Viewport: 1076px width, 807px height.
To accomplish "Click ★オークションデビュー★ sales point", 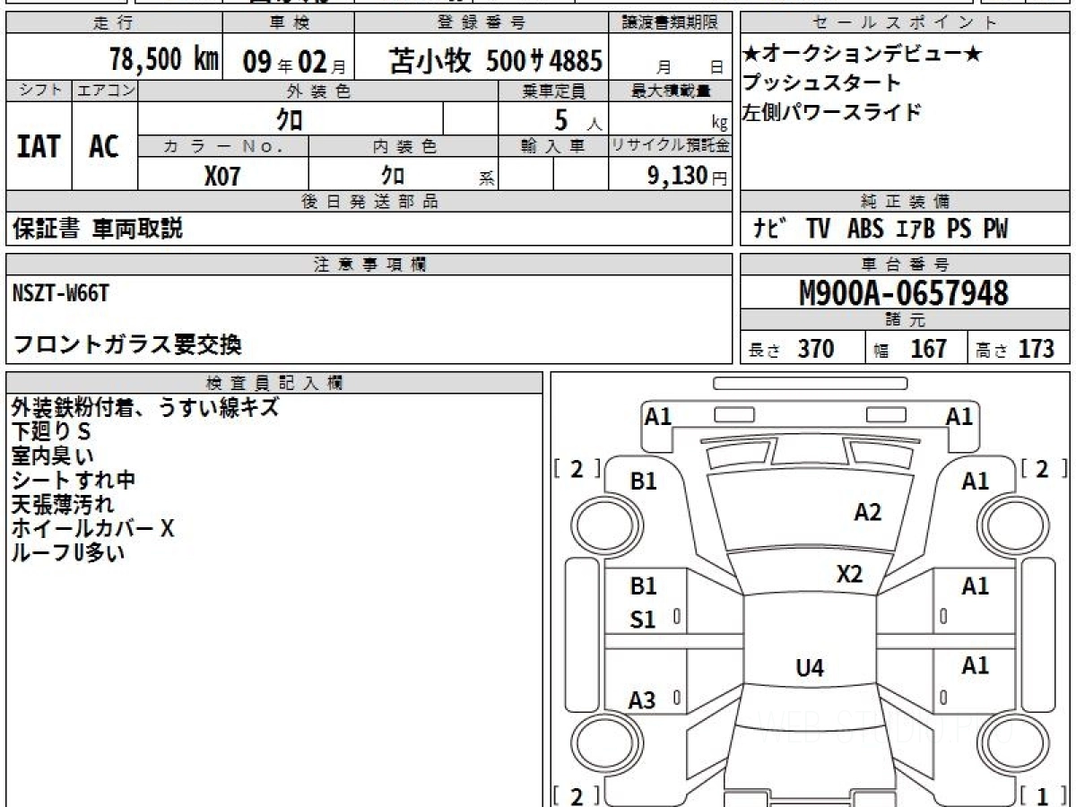I will coord(862,55).
